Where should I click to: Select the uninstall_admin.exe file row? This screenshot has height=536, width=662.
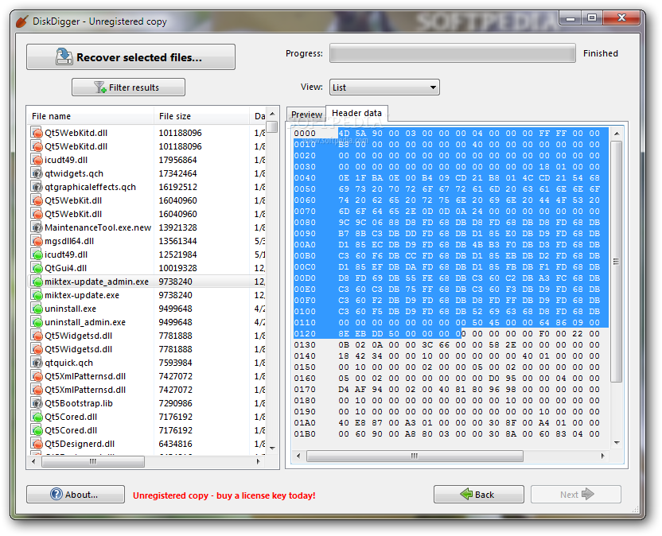147,322
